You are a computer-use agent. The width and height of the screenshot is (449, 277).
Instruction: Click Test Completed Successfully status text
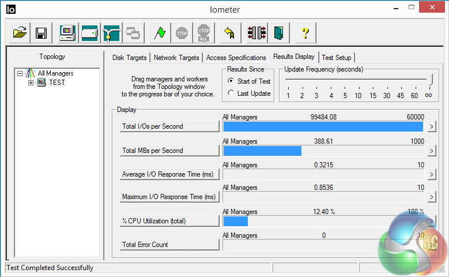(50, 268)
